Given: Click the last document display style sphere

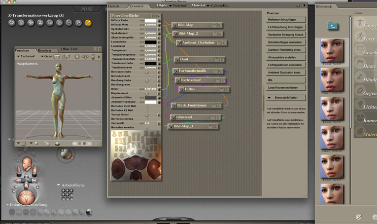Looking at the screenshot, I should click(89, 212).
